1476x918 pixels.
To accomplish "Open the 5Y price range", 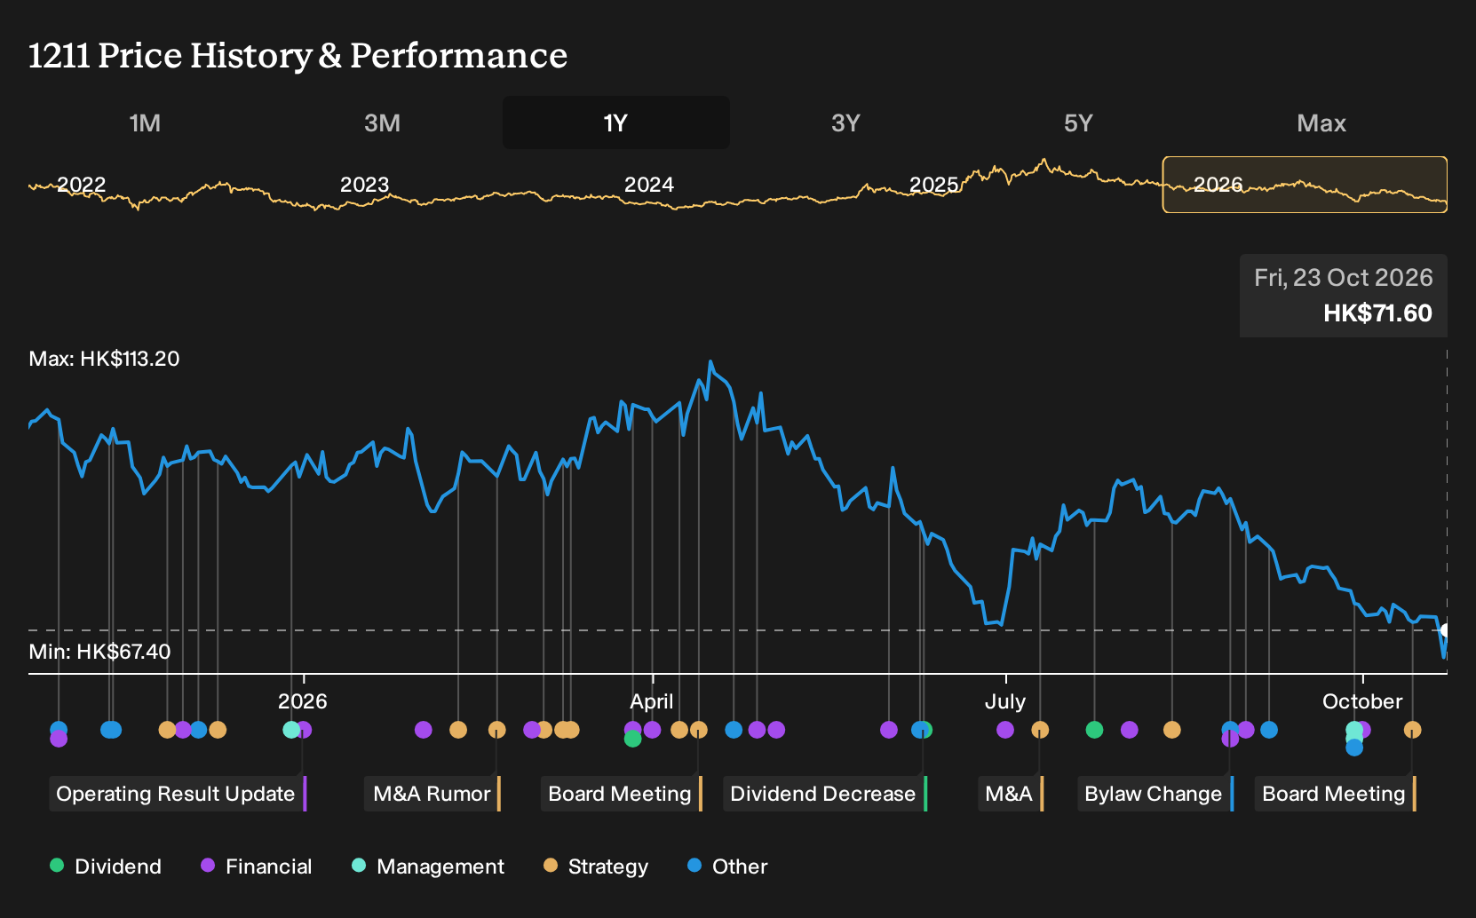I will [x=1078, y=123].
